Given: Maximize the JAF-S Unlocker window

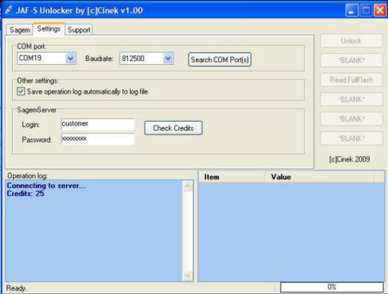Looking at the screenshot, I should click(x=366, y=10).
